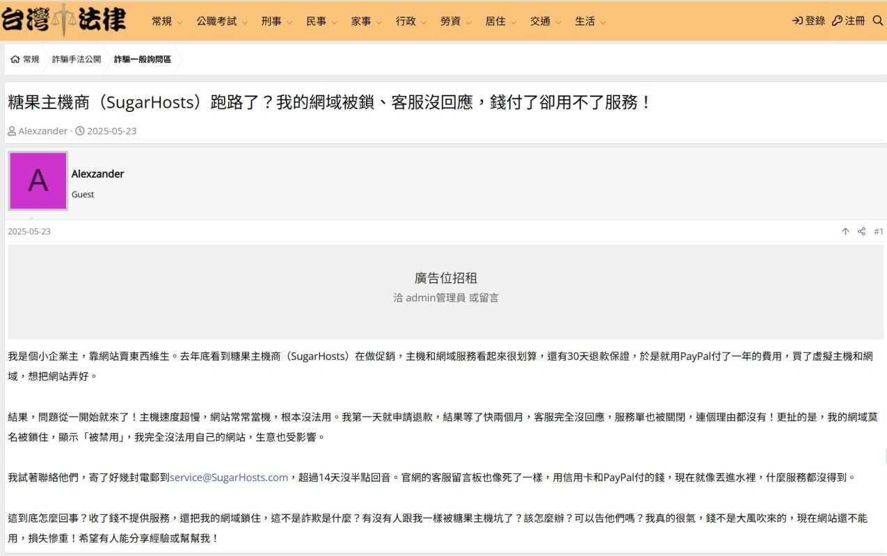
Task: Expand the 常規 dropdown chevron in navbar
Action: (x=179, y=22)
